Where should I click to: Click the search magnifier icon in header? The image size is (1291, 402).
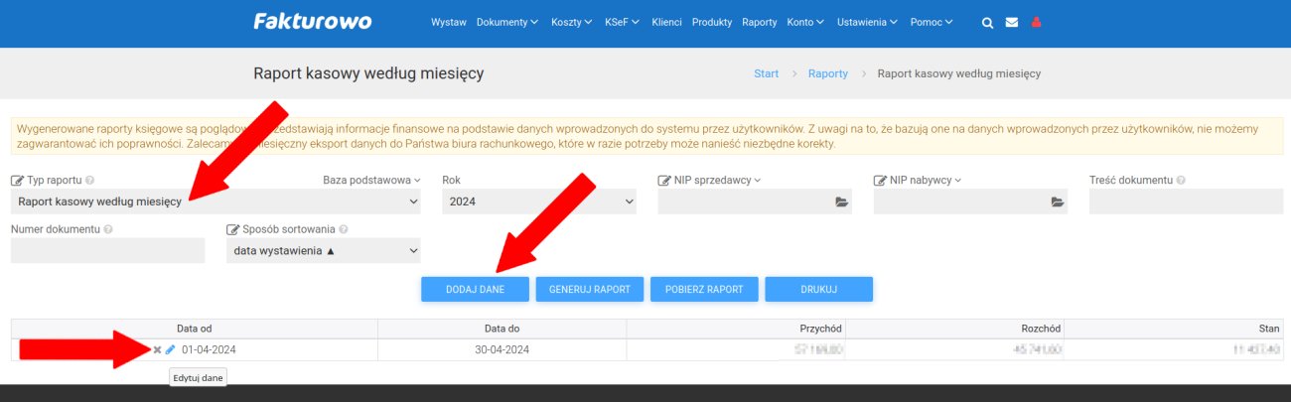[x=987, y=23]
